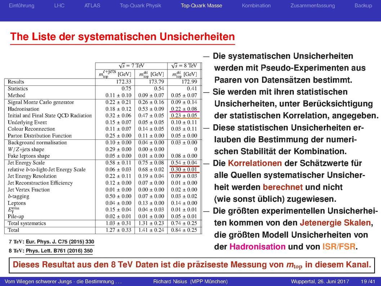This screenshot has height=286, width=381.
Task: Go to the Einführung section
Action: tap(22, 6)
